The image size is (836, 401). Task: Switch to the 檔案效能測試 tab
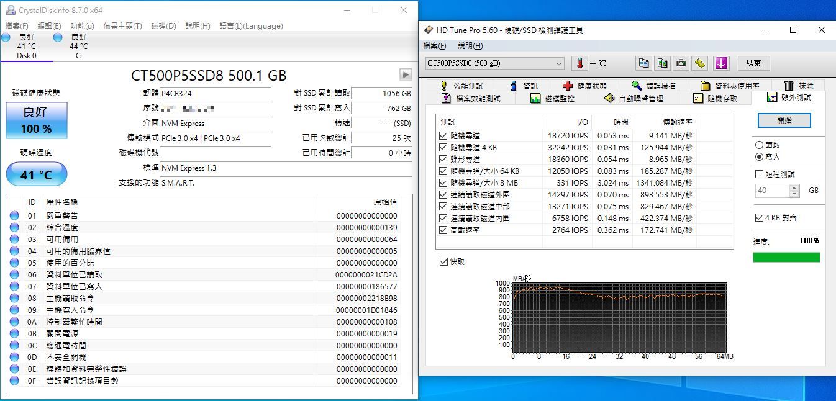(471, 98)
